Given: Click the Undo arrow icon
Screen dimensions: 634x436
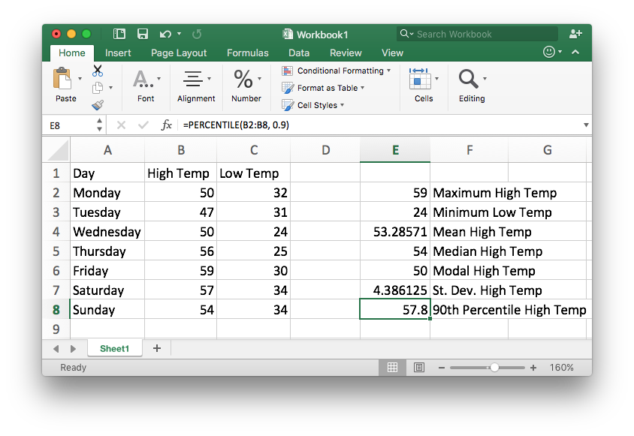Looking at the screenshot, I should (x=164, y=34).
